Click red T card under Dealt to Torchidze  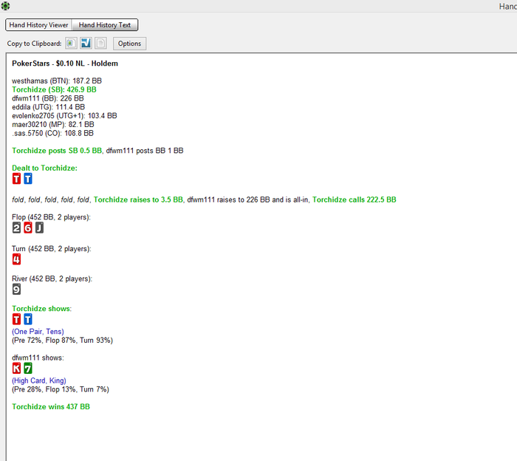click(16, 179)
